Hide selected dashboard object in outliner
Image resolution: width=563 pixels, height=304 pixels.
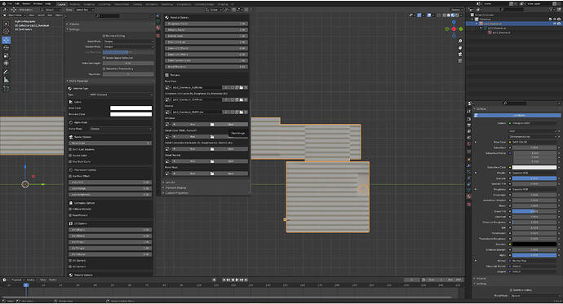tap(554, 24)
